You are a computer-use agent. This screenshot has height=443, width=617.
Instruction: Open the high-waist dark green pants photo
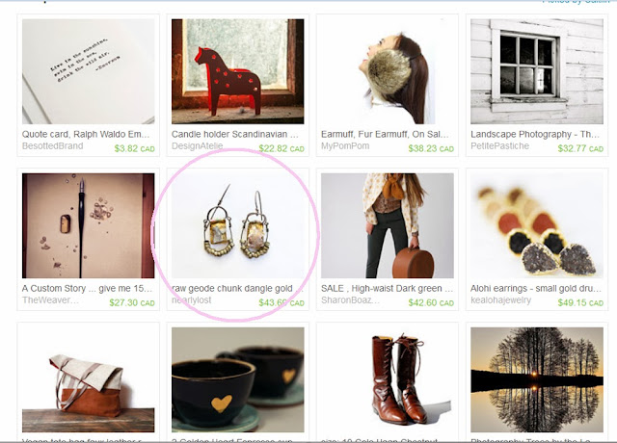[x=388, y=225]
